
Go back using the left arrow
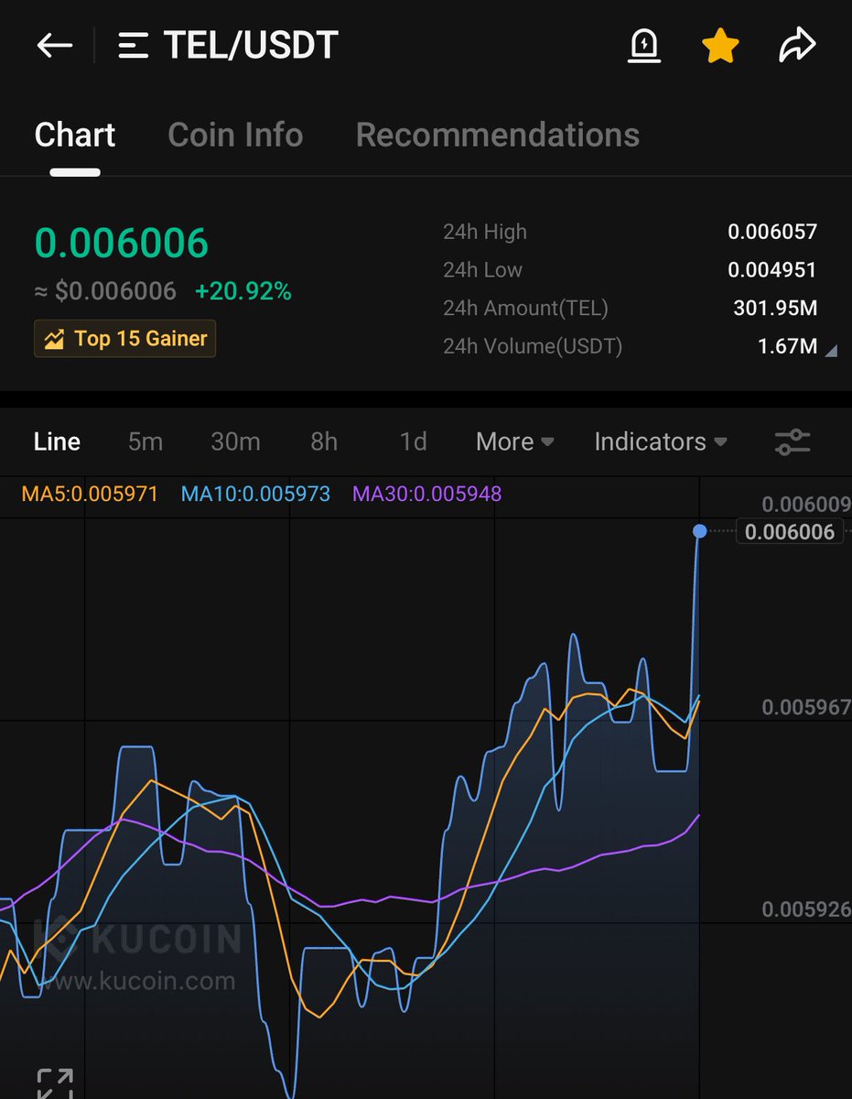pos(54,46)
